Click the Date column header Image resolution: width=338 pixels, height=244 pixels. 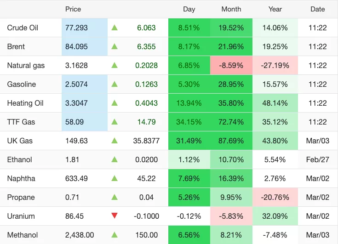tap(317, 9)
